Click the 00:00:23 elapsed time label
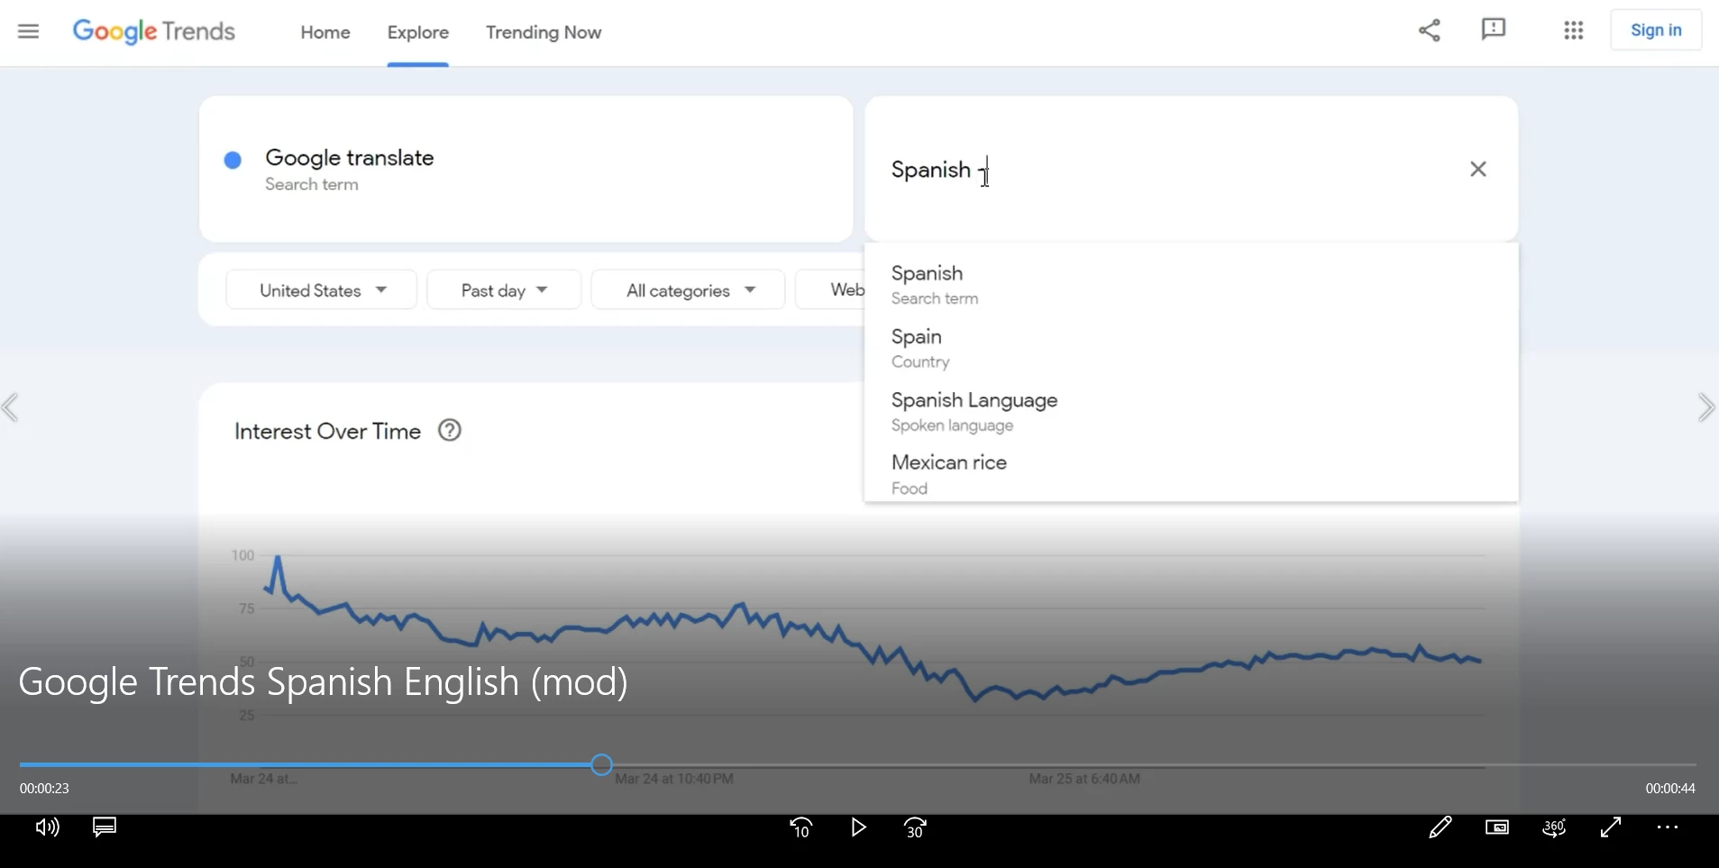Viewport: 1719px width, 868px height. click(x=44, y=789)
